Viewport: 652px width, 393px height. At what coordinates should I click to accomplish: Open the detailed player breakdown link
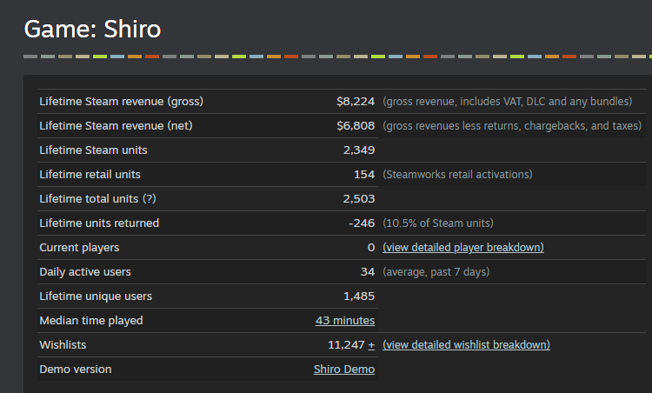463,248
